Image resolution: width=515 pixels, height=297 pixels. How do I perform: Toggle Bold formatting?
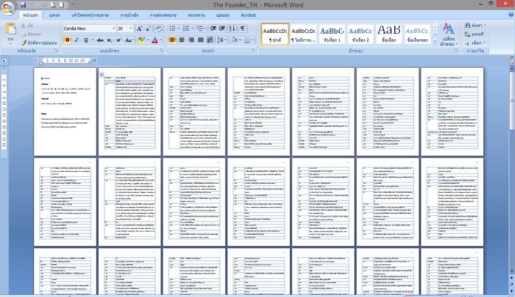pos(68,40)
